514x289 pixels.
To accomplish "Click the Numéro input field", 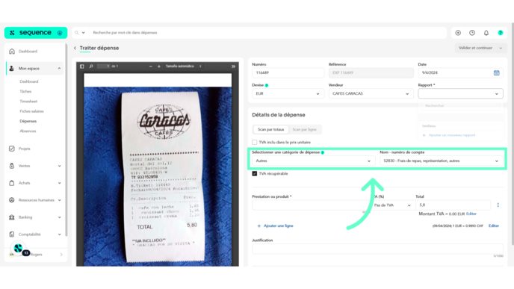I will click(288, 72).
